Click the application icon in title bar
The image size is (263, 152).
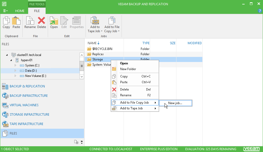[x=4, y=4]
